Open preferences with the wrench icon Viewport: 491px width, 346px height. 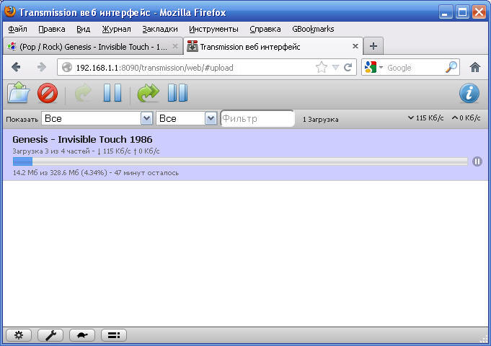[x=50, y=335]
